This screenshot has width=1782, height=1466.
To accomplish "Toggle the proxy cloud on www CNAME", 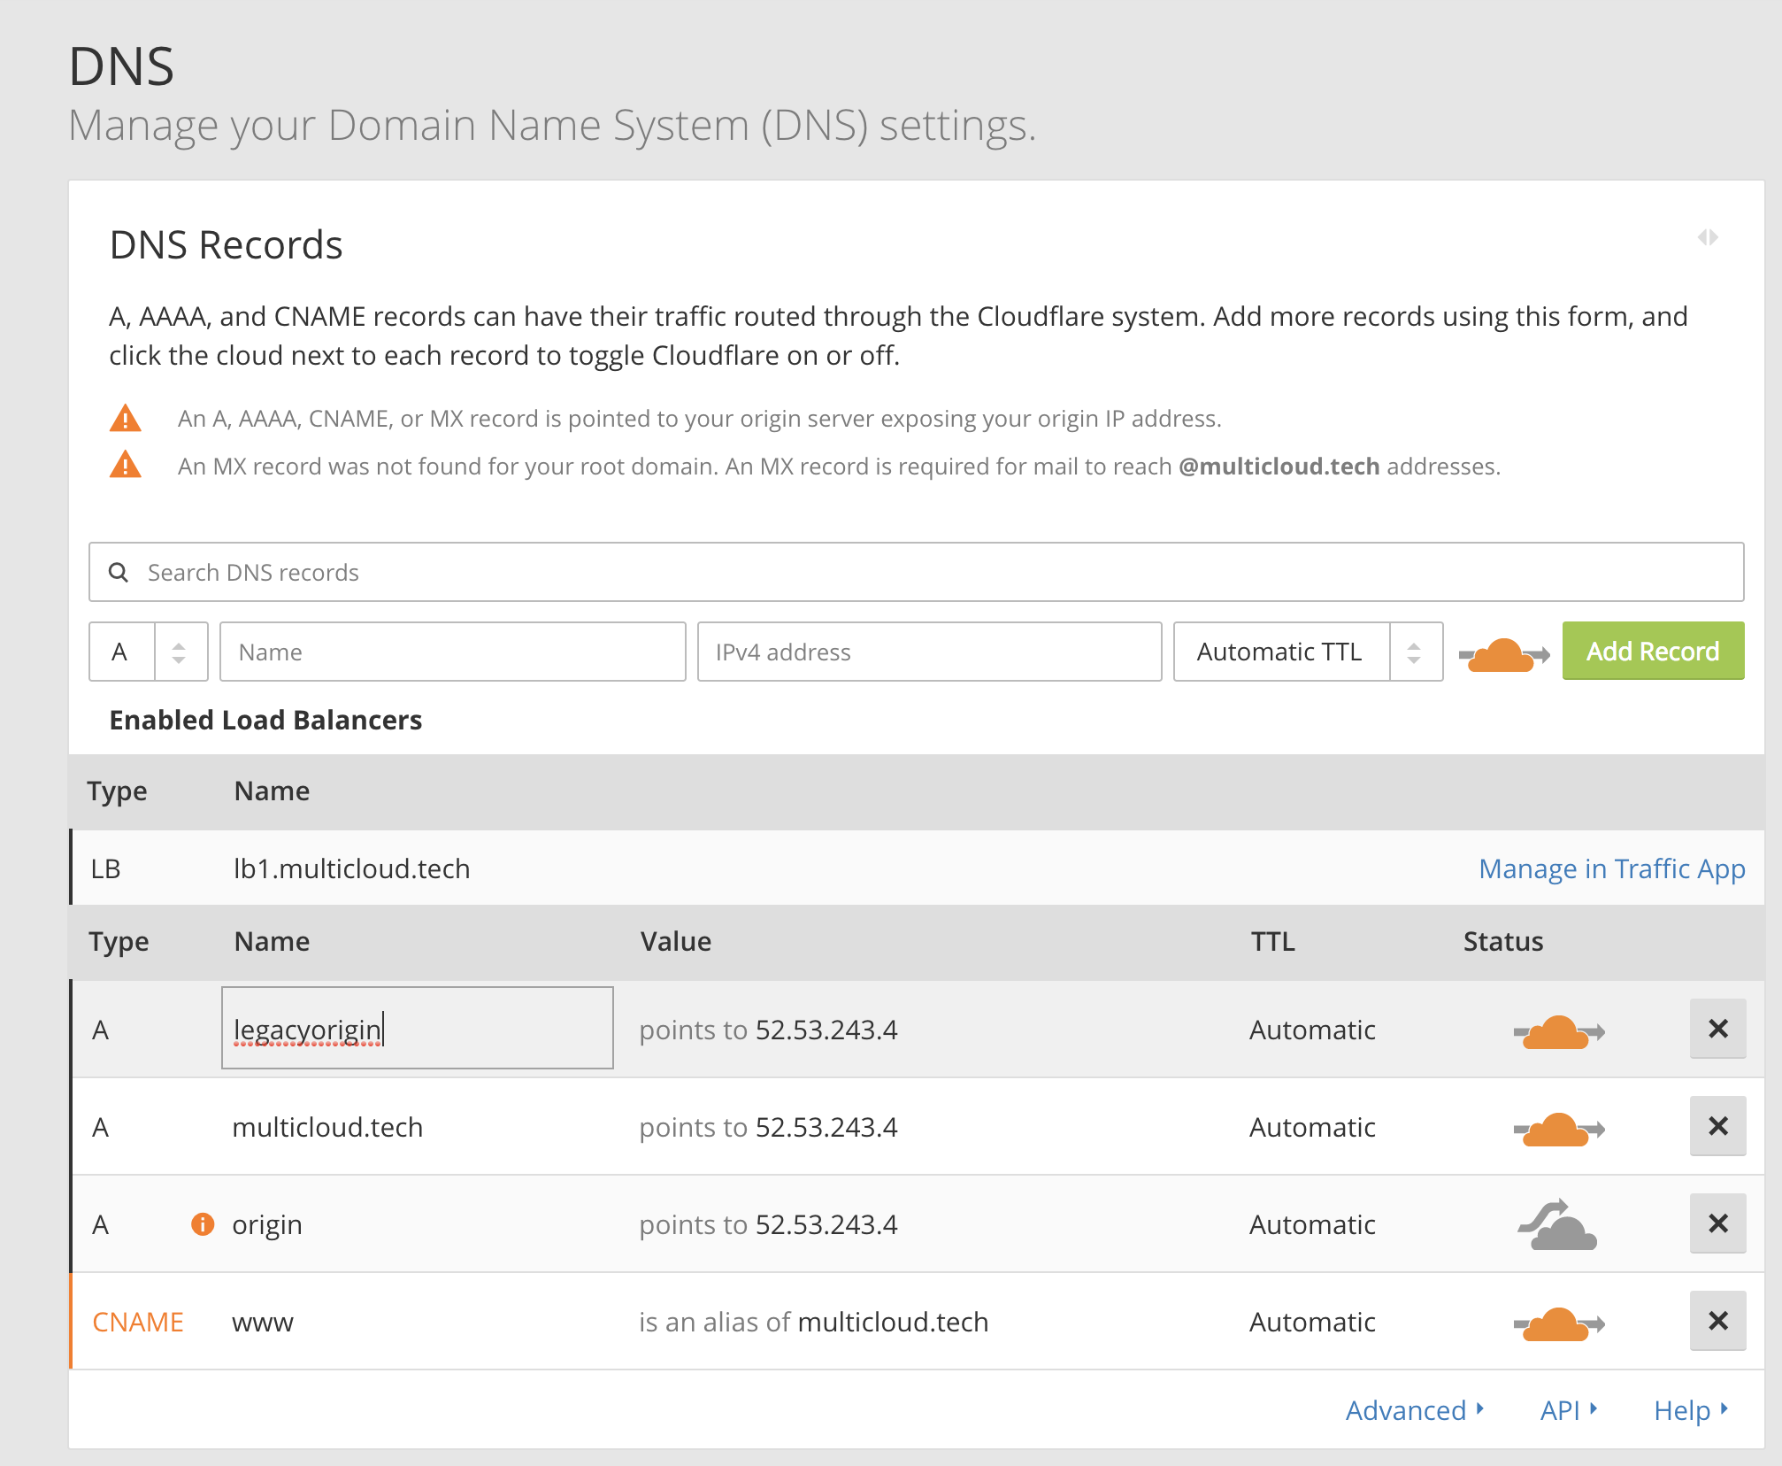I will pyautogui.click(x=1558, y=1323).
